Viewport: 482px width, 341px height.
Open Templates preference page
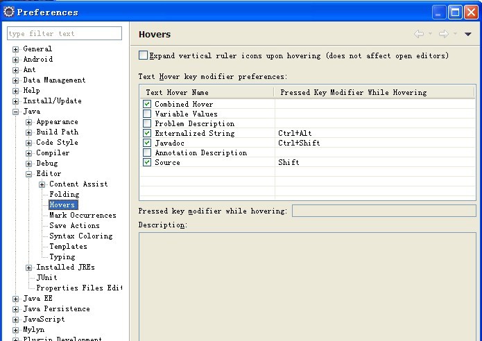(x=68, y=246)
